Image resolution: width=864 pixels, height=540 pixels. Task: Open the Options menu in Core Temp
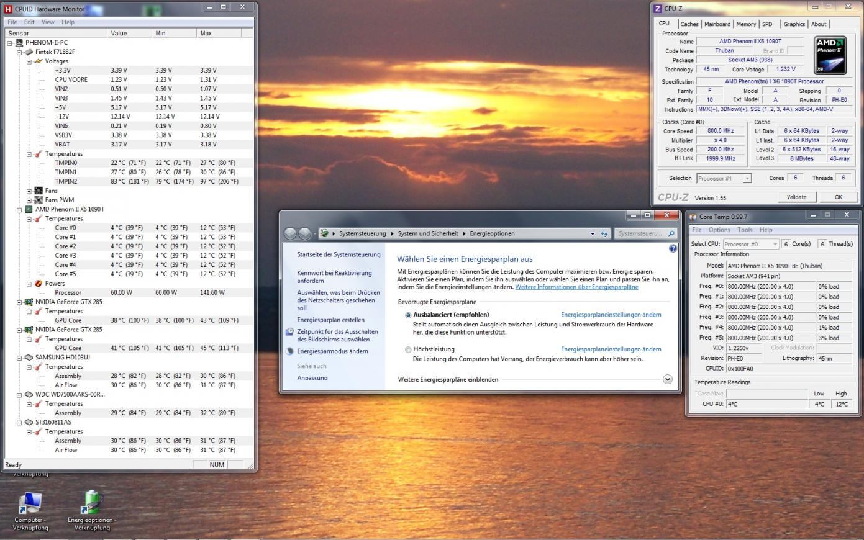click(719, 230)
